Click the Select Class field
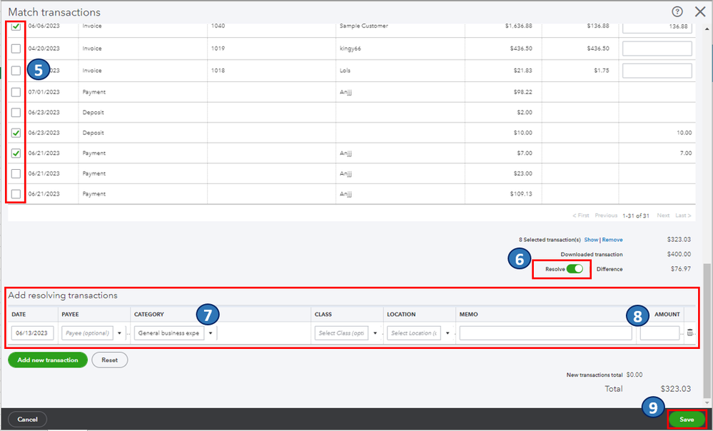The height and width of the screenshot is (431, 713). click(x=341, y=333)
